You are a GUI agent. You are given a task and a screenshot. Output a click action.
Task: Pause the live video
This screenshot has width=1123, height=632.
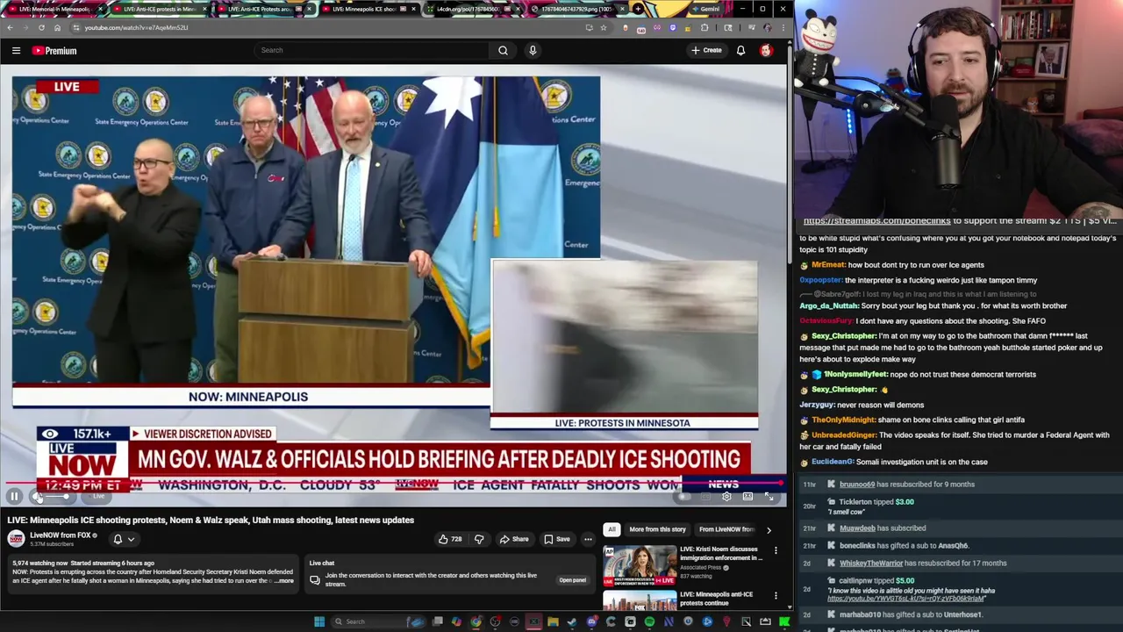coord(14,497)
